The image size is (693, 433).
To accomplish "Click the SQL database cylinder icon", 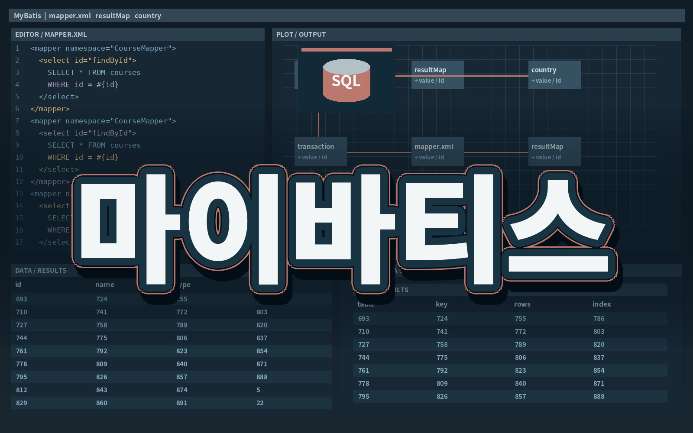I will point(346,81).
